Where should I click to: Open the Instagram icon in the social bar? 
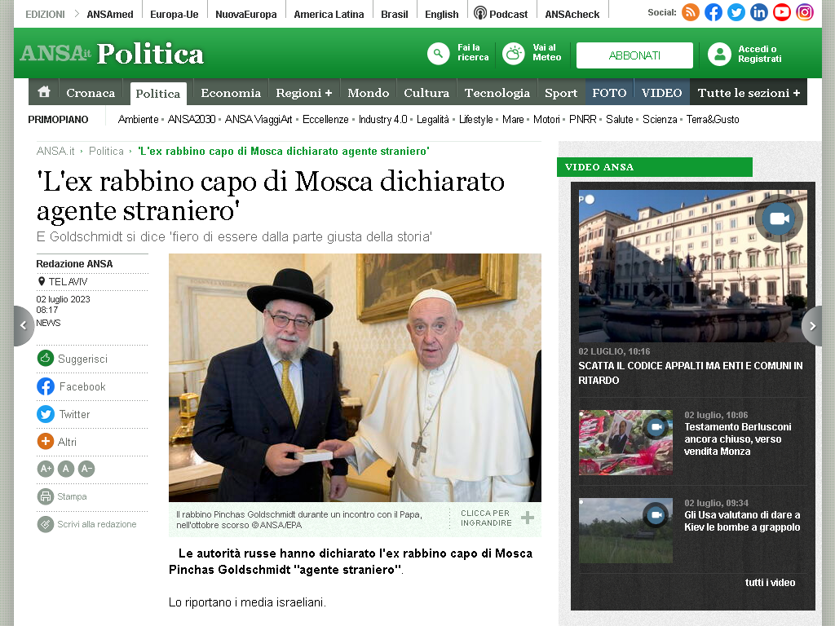(805, 12)
